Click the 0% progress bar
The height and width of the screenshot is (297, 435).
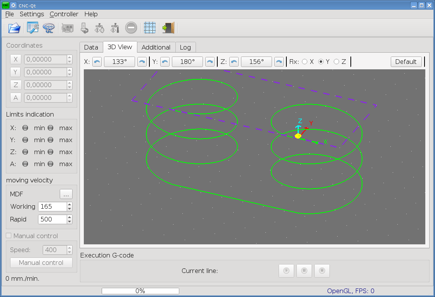pyautogui.click(x=140, y=291)
